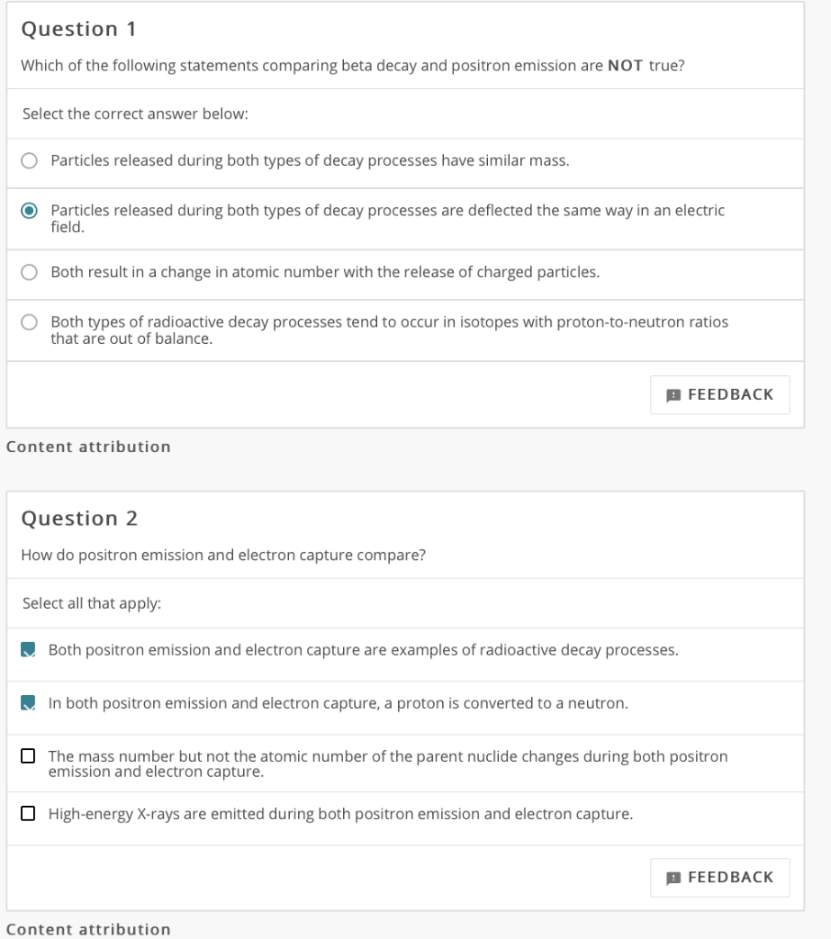Click Question 2 prompt about electron capture
831x939 pixels.
[x=223, y=556]
